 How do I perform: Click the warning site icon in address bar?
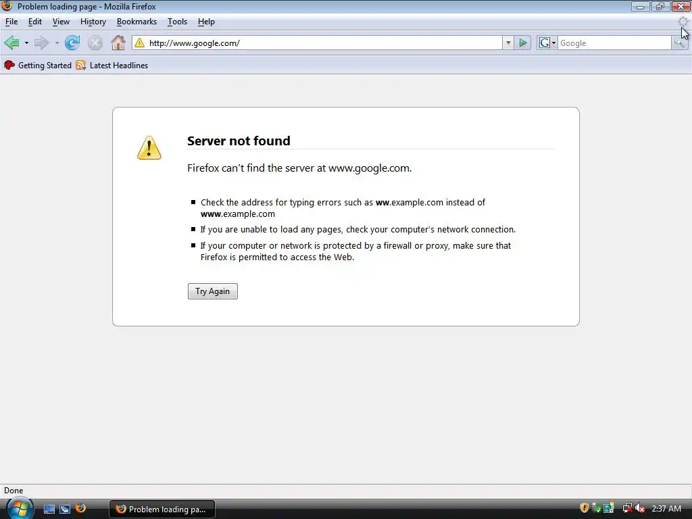[139, 43]
